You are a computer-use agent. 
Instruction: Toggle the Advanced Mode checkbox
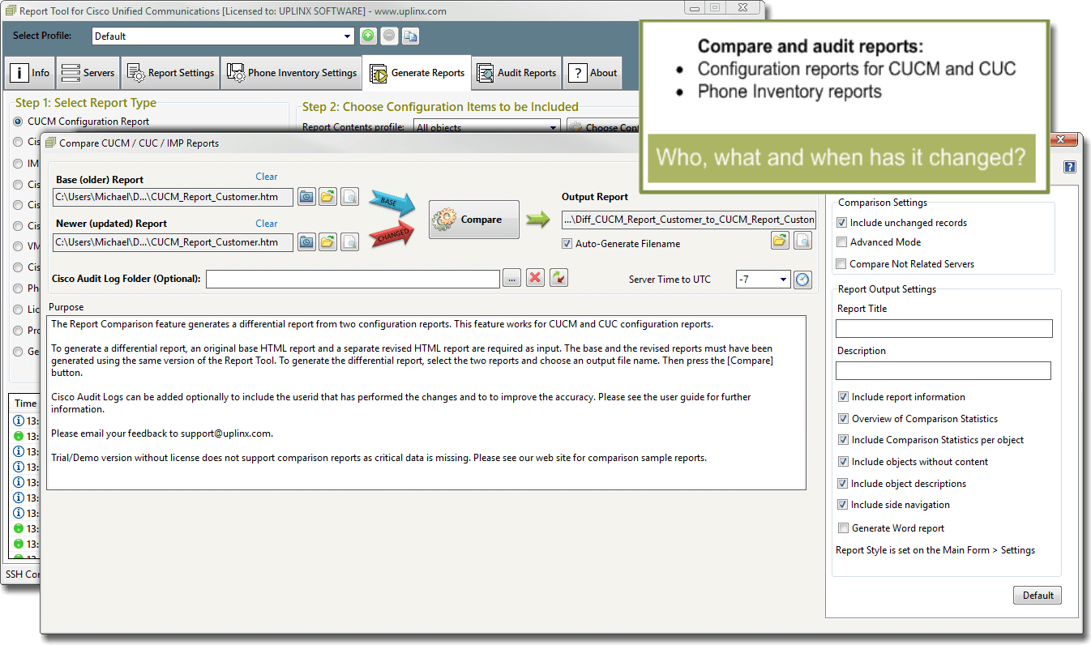click(x=842, y=242)
